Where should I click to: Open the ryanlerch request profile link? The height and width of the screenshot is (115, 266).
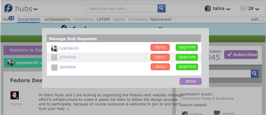[x=69, y=48]
